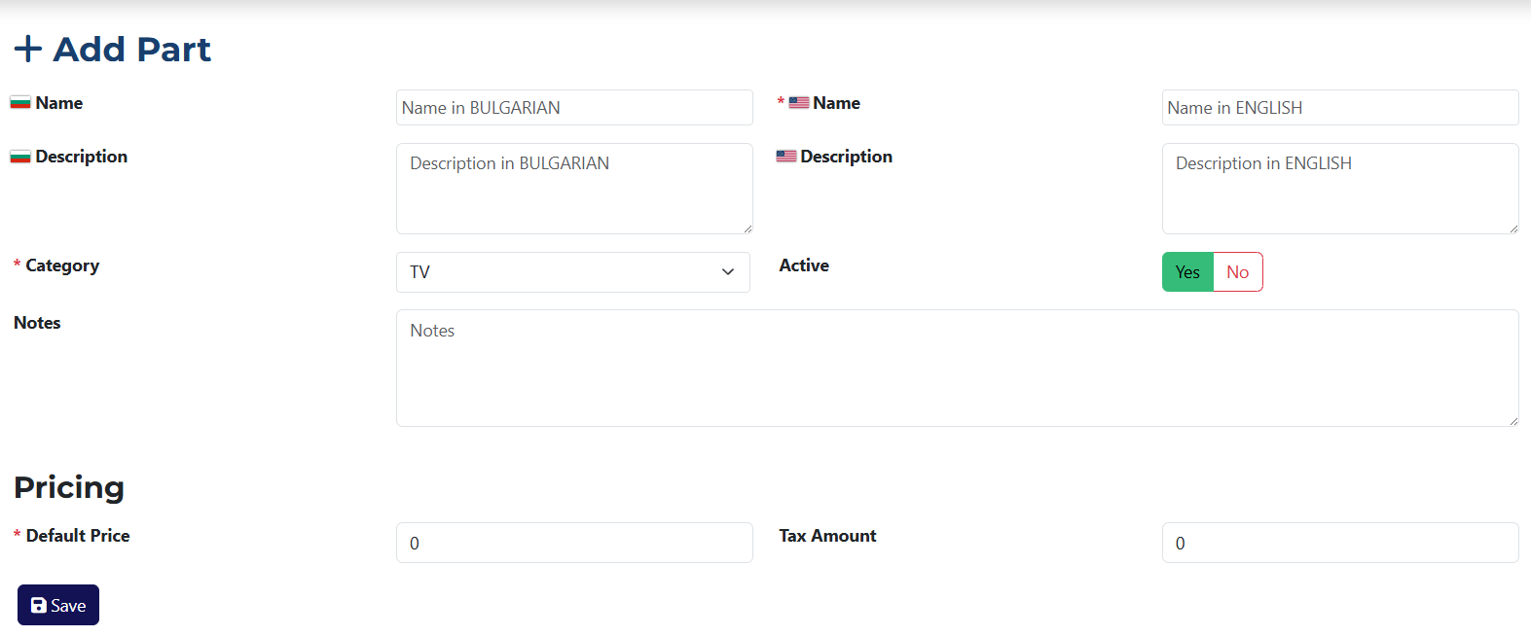Screen dimensions: 1531x636
Task: Click the US flag icon beside Name
Action: 797,101
